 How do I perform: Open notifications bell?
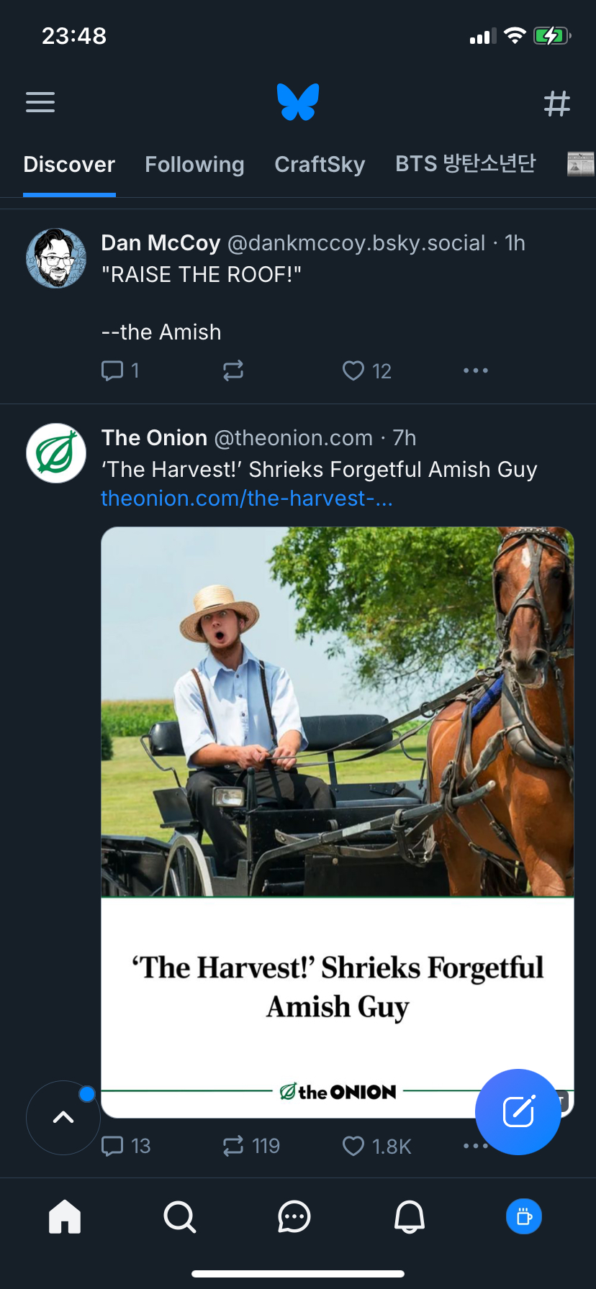click(x=410, y=1217)
